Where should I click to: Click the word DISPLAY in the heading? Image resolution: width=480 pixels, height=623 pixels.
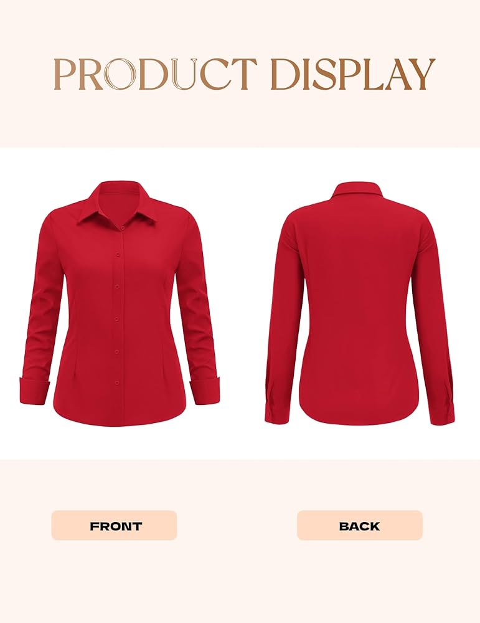(x=354, y=74)
